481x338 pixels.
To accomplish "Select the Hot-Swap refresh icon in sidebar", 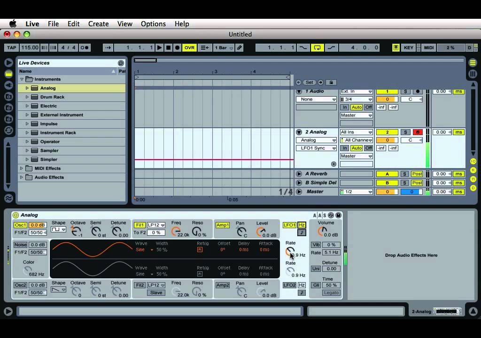I will [x=8, y=131].
